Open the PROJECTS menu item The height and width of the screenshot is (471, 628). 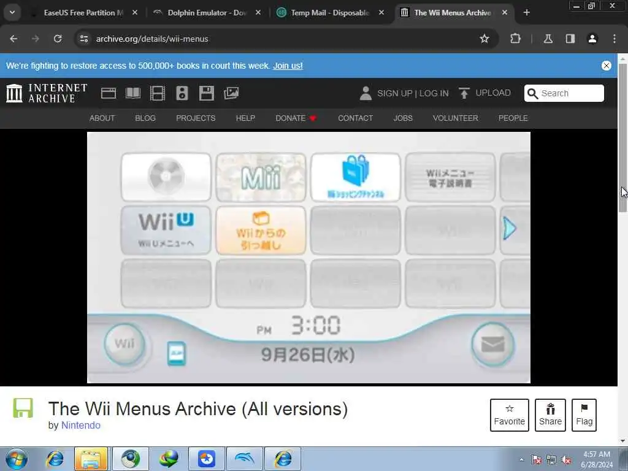click(196, 118)
